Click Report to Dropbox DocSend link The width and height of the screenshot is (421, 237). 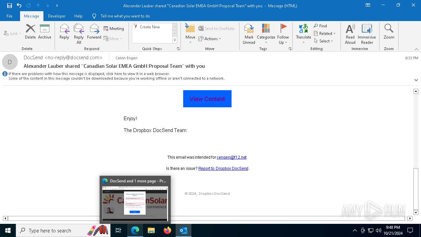click(x=223, y=169)
